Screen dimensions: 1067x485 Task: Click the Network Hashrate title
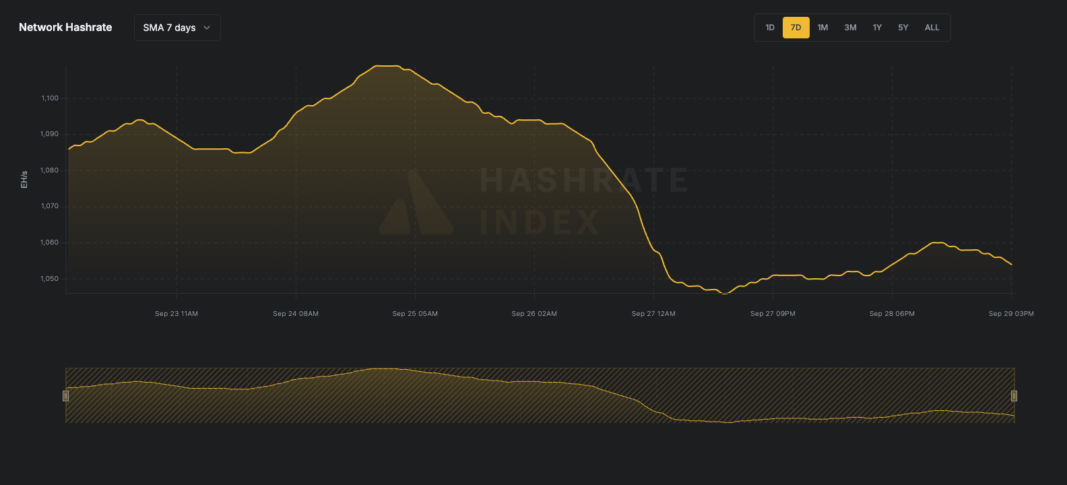tap(65, 28)
